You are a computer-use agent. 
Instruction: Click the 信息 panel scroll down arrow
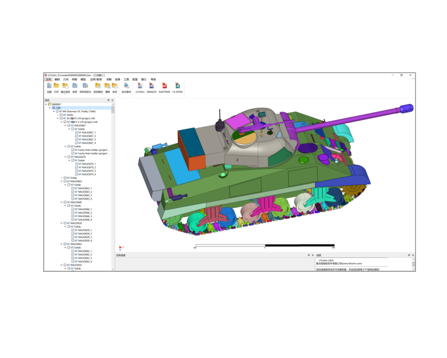pyautogui.click(x=413, y=269)
